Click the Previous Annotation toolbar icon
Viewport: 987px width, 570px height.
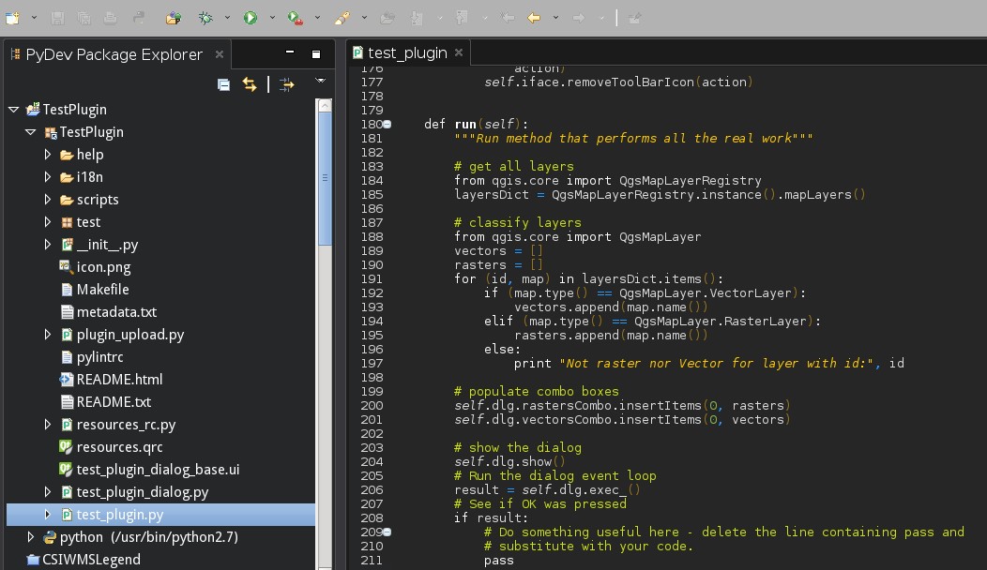[462, 18]
